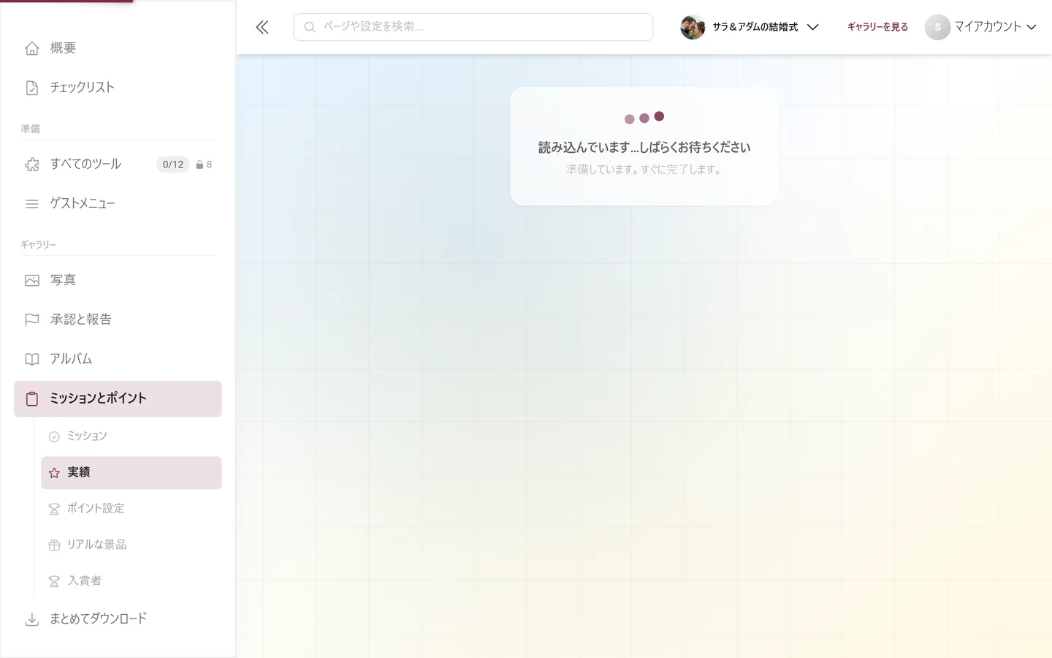
Task: Click the puzzle icon for すべてのツール
Action: click(x=32, y=164)
